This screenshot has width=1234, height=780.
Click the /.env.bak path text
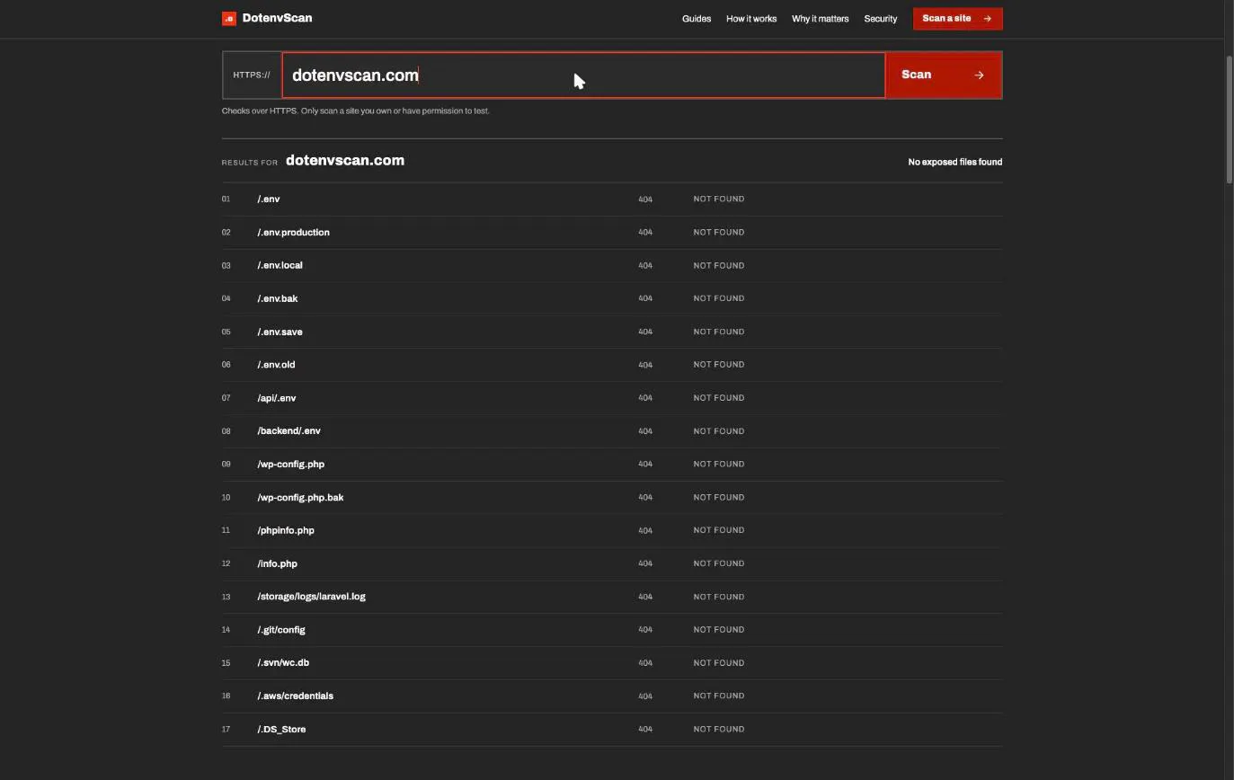(277, 298)
